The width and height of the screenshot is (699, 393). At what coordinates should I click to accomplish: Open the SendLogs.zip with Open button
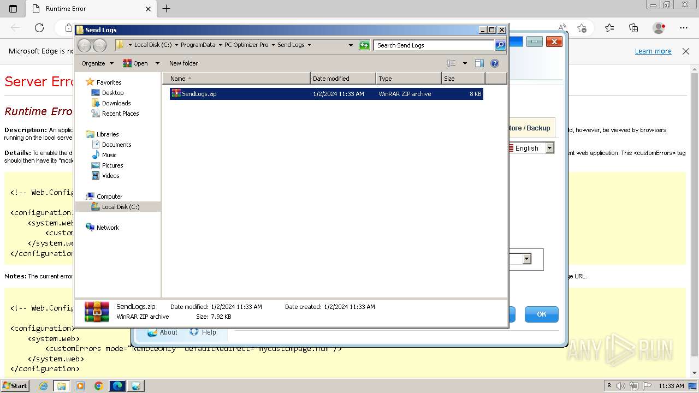[135, 63]
